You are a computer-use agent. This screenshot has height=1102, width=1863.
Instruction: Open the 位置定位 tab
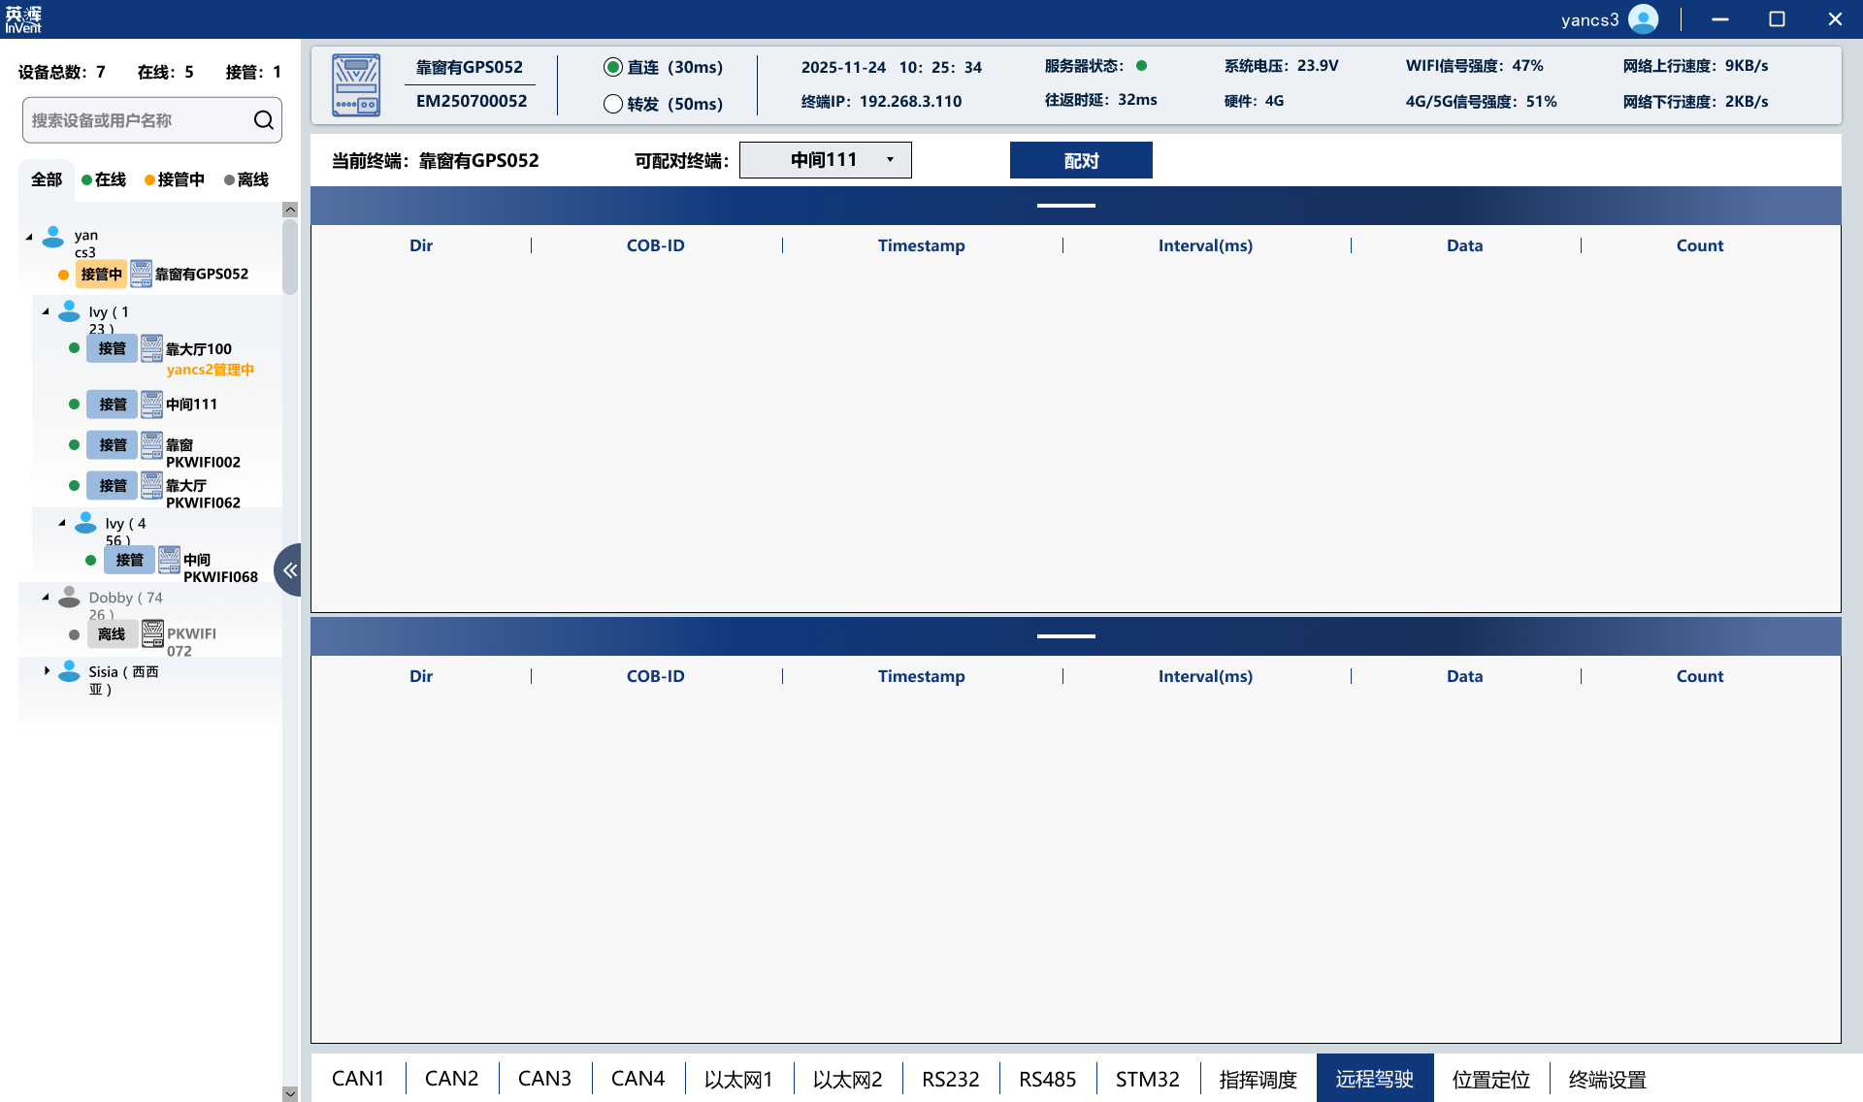click(1490, 1079)
